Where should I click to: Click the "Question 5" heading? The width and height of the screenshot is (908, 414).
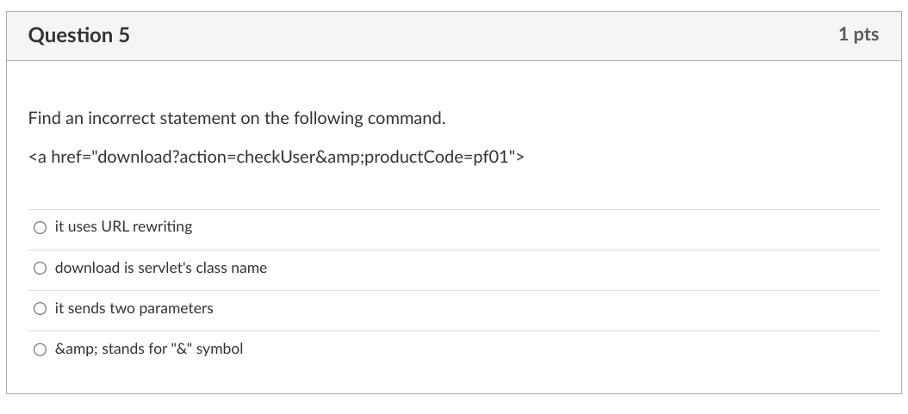[78, 35]
